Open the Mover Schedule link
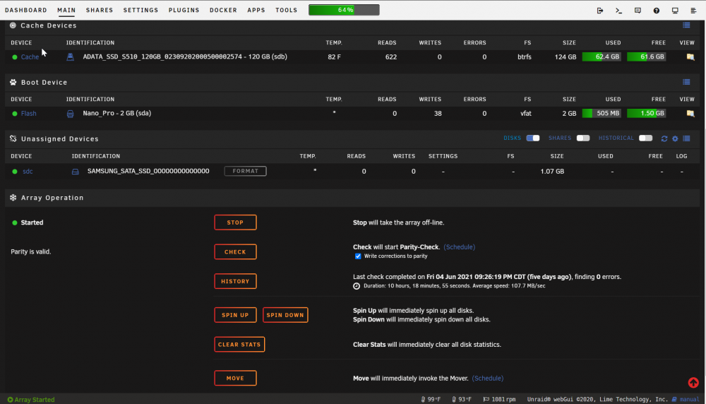Screen dimensions: 706x404 tap(488, 378)
